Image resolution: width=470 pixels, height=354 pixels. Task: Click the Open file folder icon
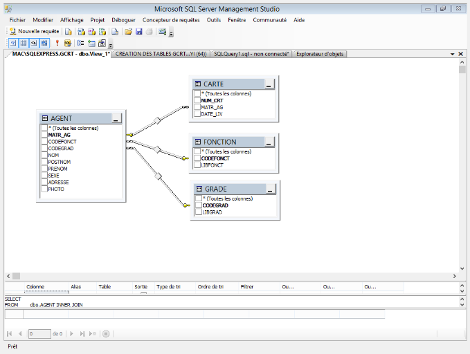pyautogui.click(x=128, y=32)
